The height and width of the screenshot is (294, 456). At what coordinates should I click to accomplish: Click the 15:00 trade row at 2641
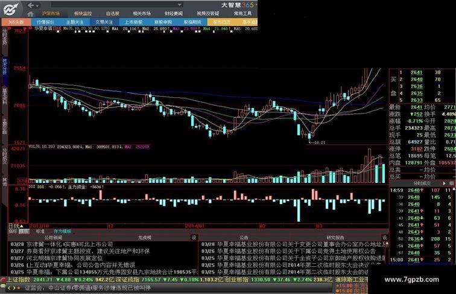pos(421,260)
